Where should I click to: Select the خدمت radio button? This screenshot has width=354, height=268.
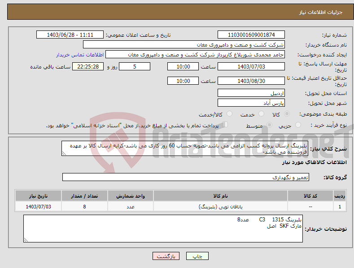(x=261, y=114)
